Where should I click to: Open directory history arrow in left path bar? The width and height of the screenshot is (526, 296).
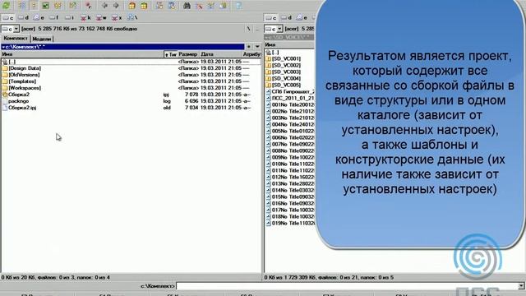click(x=257, y=47)
